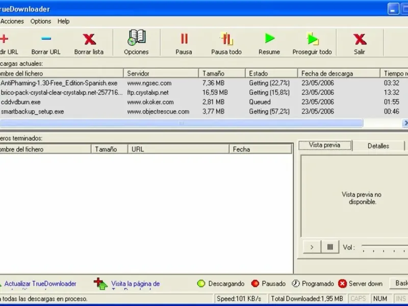Click the Programado clock icon
The width and height of the screenshot is (408, 306).
[x=296, y=284]
